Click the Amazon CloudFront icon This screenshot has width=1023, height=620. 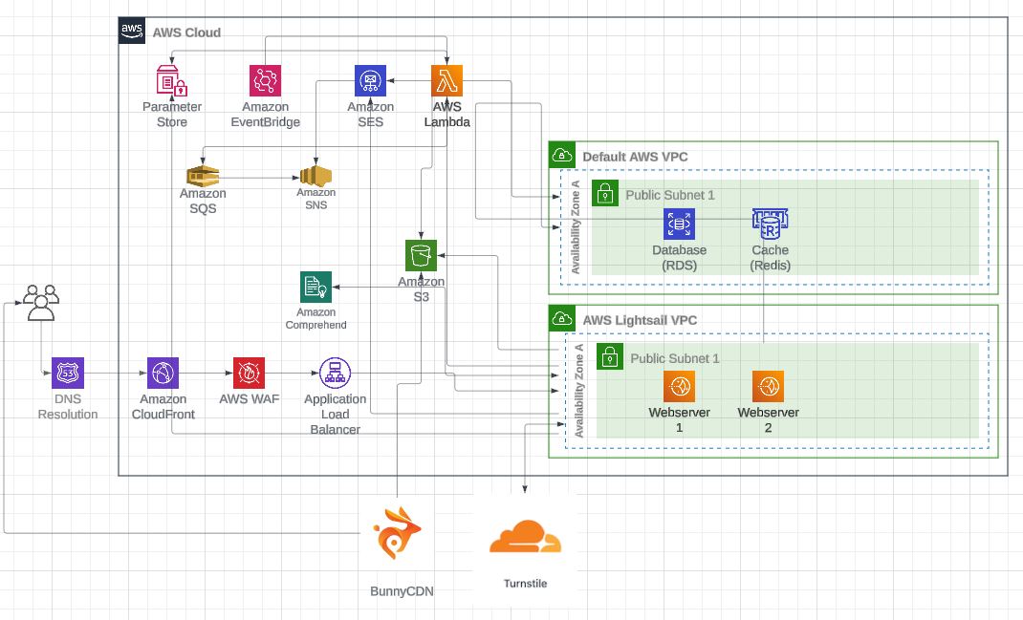pyautogui.click(x=163, y=374)
